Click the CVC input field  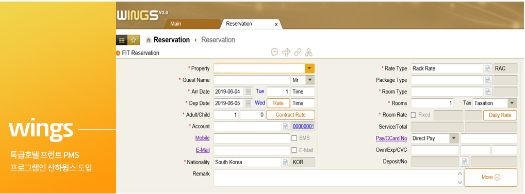pyautogui.click(x=504, y=150)
